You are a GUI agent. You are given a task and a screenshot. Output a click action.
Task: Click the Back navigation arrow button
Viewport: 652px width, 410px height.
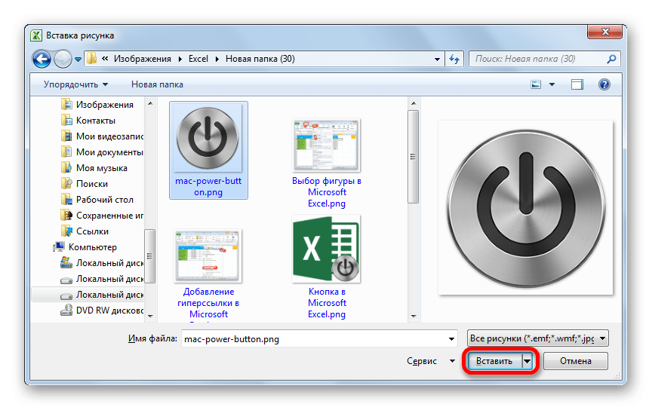[42, 59]
